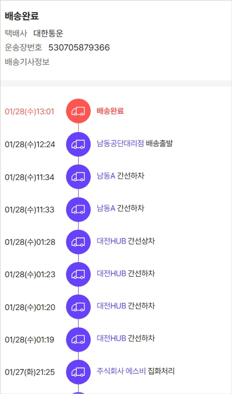Select the truck icon for the 11:34 entry
232x394 pixels.
coord(78,177)
